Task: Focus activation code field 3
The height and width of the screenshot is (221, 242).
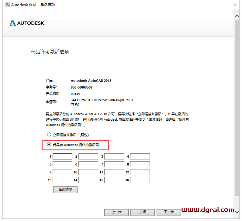Action: pyautogui.click(x=114, y=156)
